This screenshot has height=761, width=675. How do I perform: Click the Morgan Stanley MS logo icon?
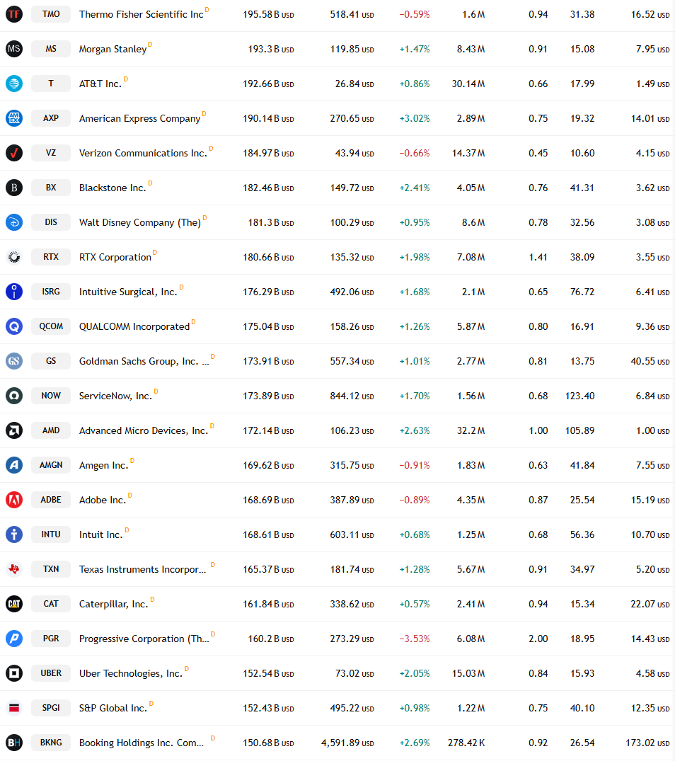pyautogui.click(x=14, y=49)
